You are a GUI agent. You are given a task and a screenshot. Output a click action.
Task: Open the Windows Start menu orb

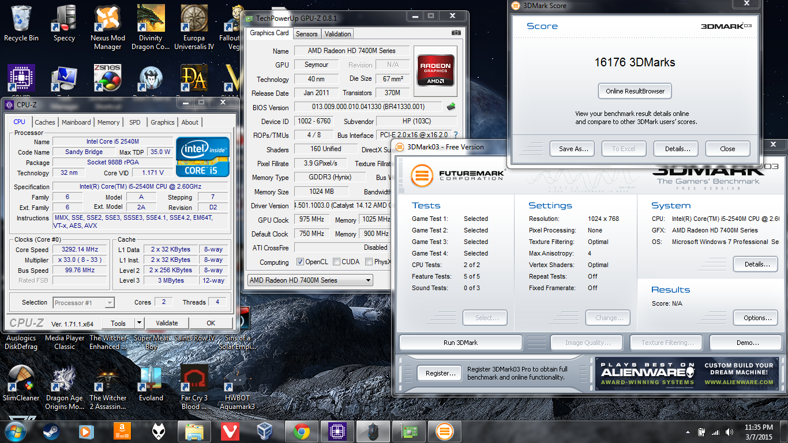pos(16,430)
